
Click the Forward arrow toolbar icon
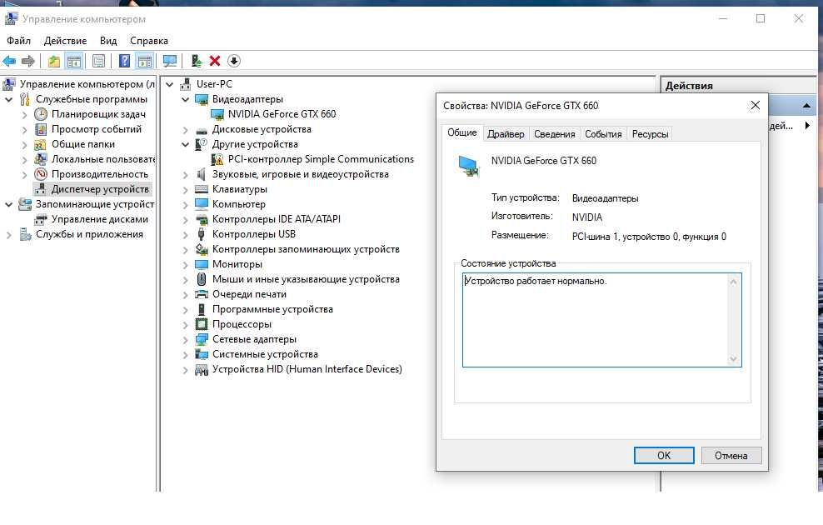point(27,62)
